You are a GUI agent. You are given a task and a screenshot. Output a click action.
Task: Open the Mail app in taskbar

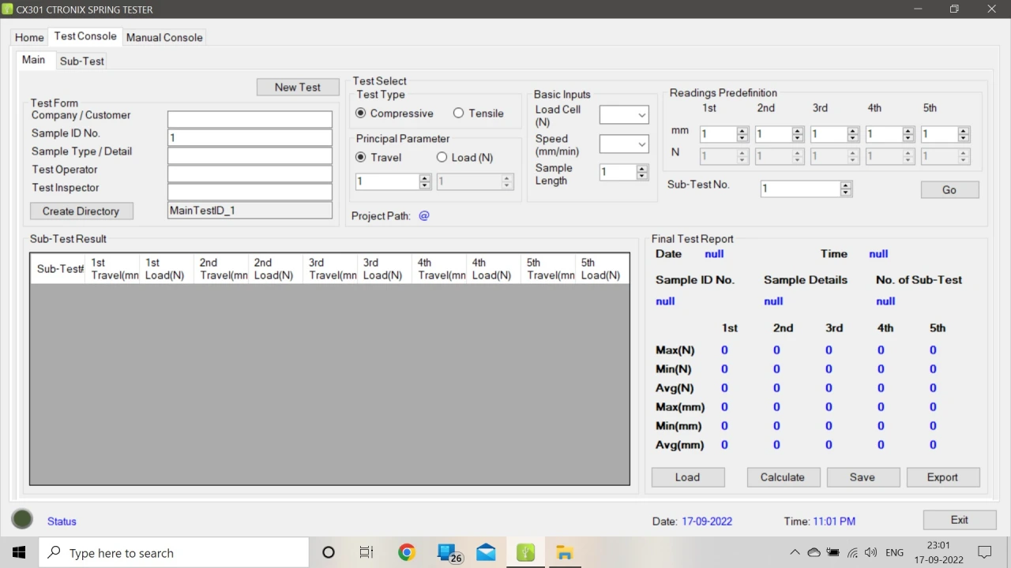[x=486, y=552]
